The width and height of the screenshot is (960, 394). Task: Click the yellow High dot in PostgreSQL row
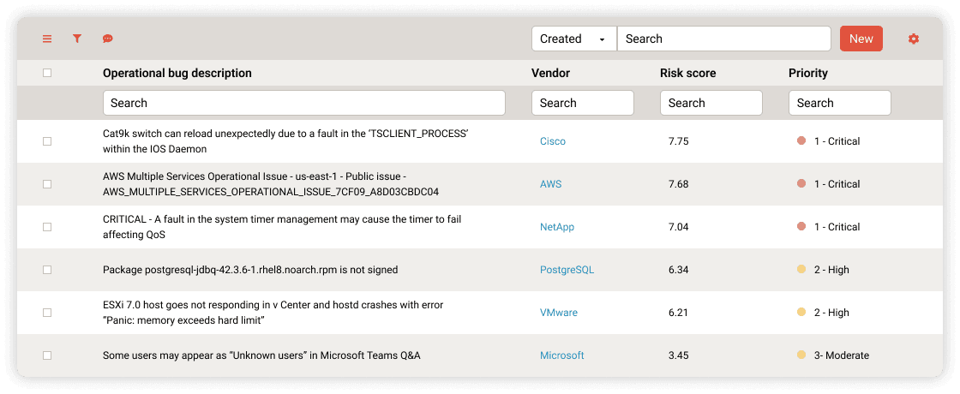pos(801,270)
